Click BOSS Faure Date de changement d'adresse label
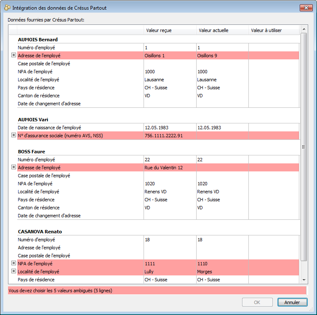Screen dimensions: 317x315 click(x=49, y=216)
